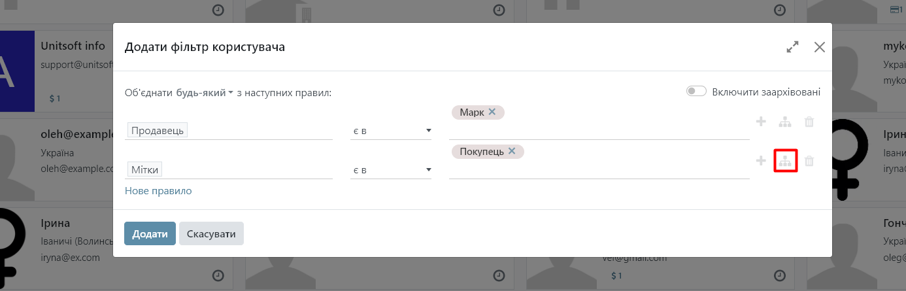
Task: Delete the Продавець rule
Action: [x=809, y=122]
